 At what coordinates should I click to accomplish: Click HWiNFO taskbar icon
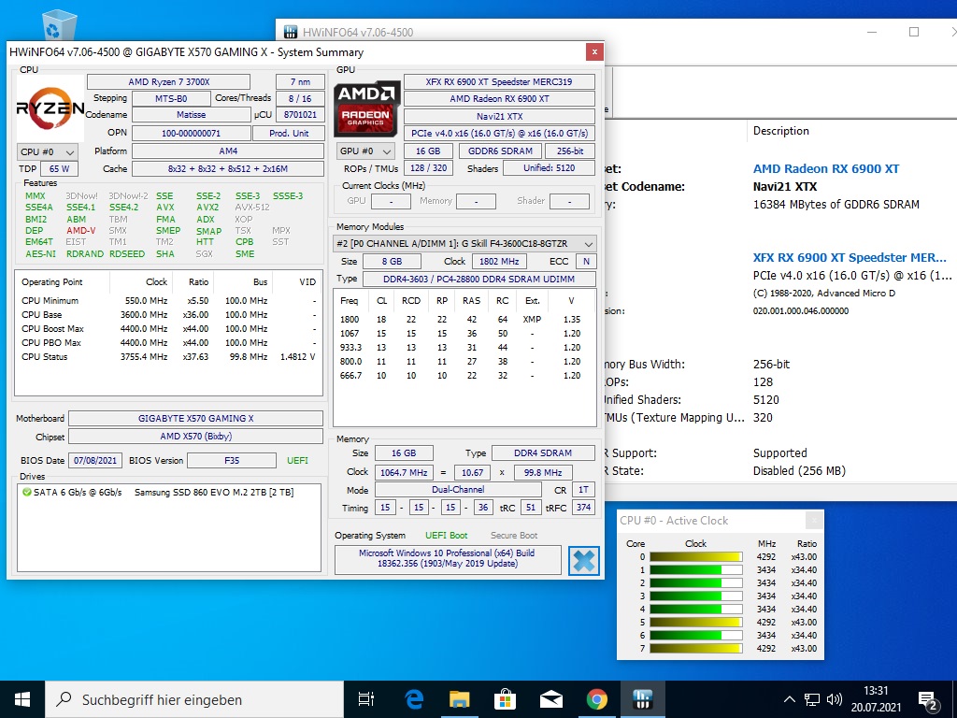click(643, 699)
